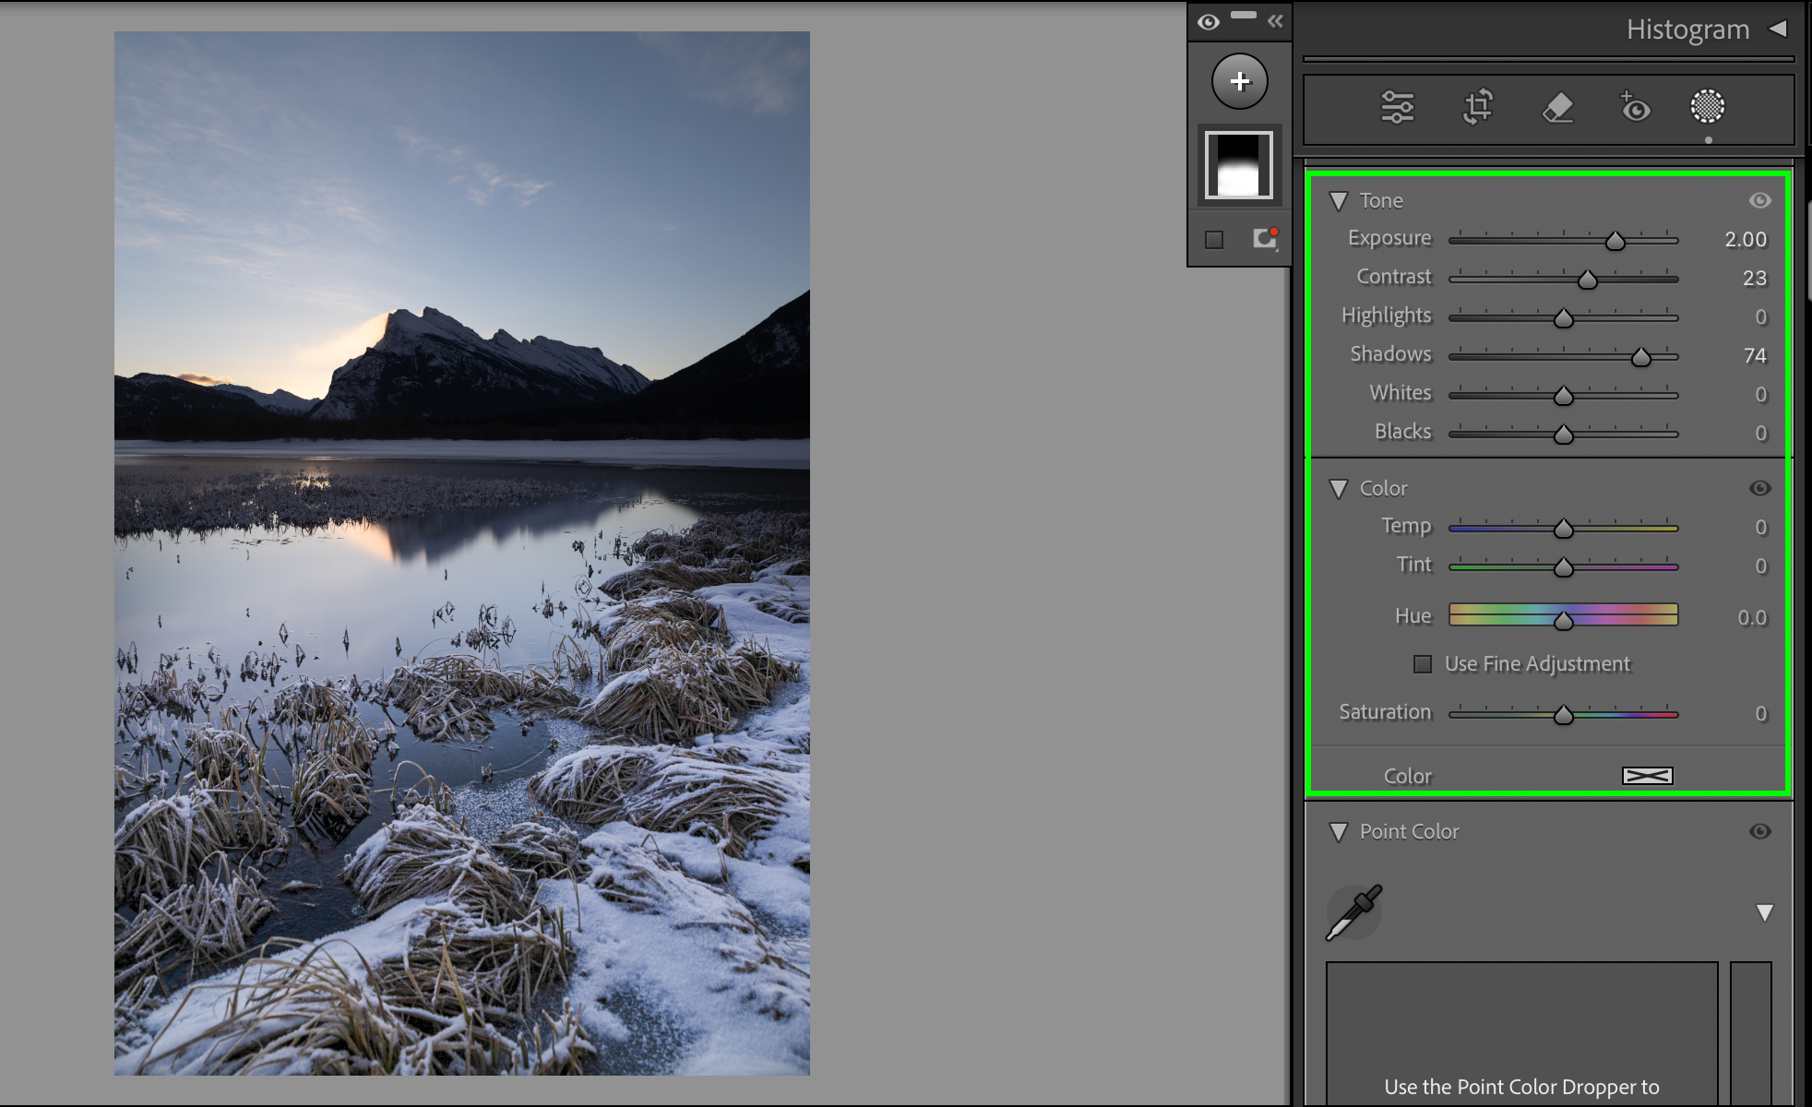Viewport: 1812px width, 1107px height.
Task: Select the Healing eraser tool
Action: point(1557,107)
